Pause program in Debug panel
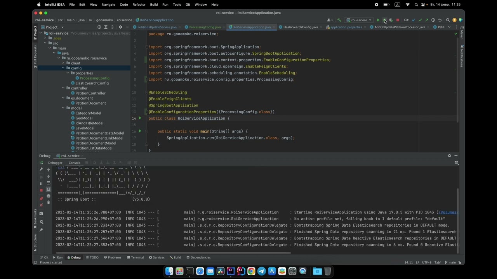 [42, 184]
